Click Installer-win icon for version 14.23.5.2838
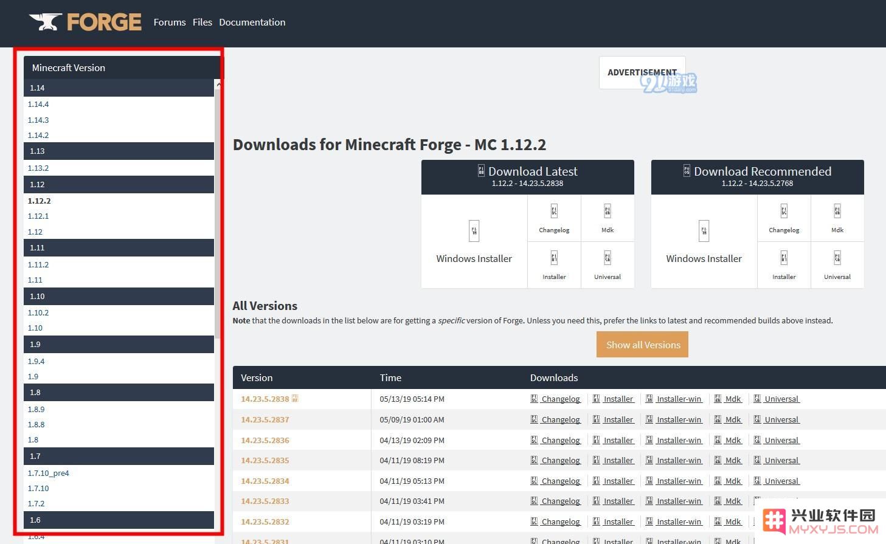886x544 pixels. (649, 399)
